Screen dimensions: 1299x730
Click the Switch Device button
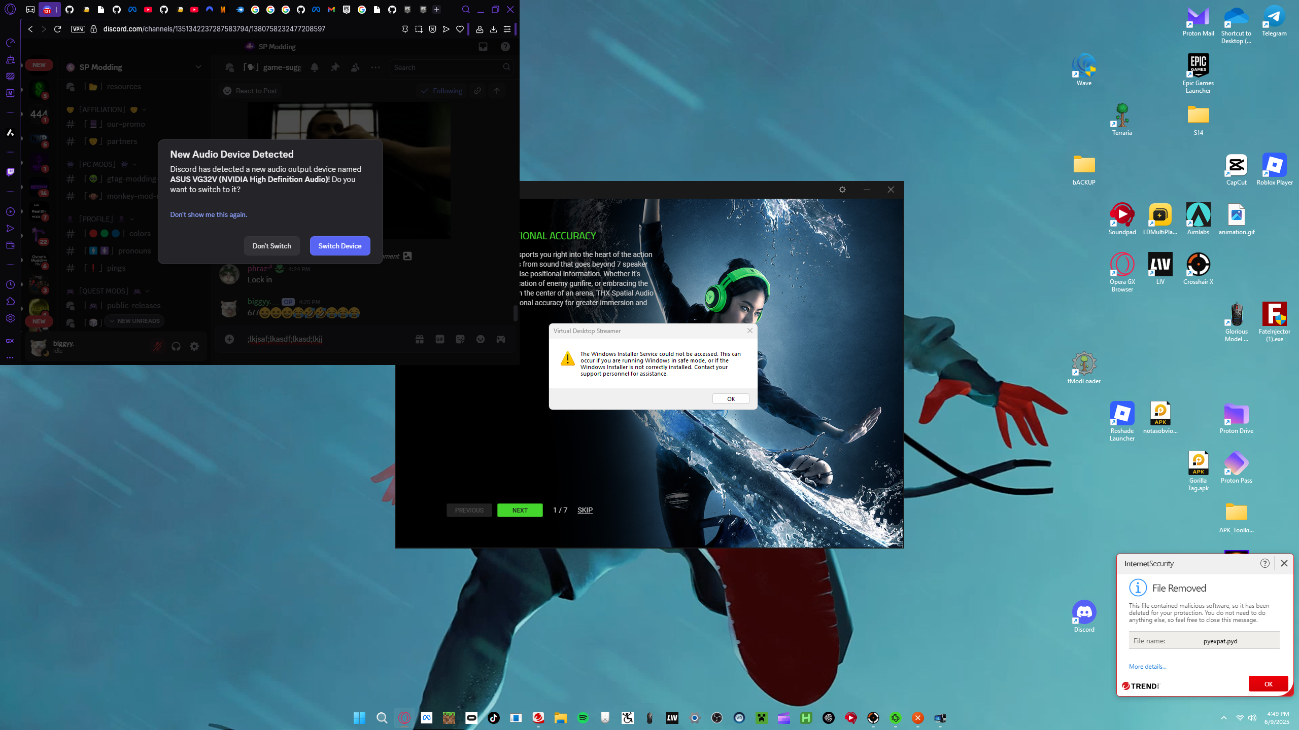(x=339, y=246)
